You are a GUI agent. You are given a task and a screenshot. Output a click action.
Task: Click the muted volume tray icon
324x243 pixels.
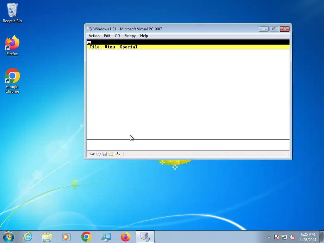coord(292,237)
